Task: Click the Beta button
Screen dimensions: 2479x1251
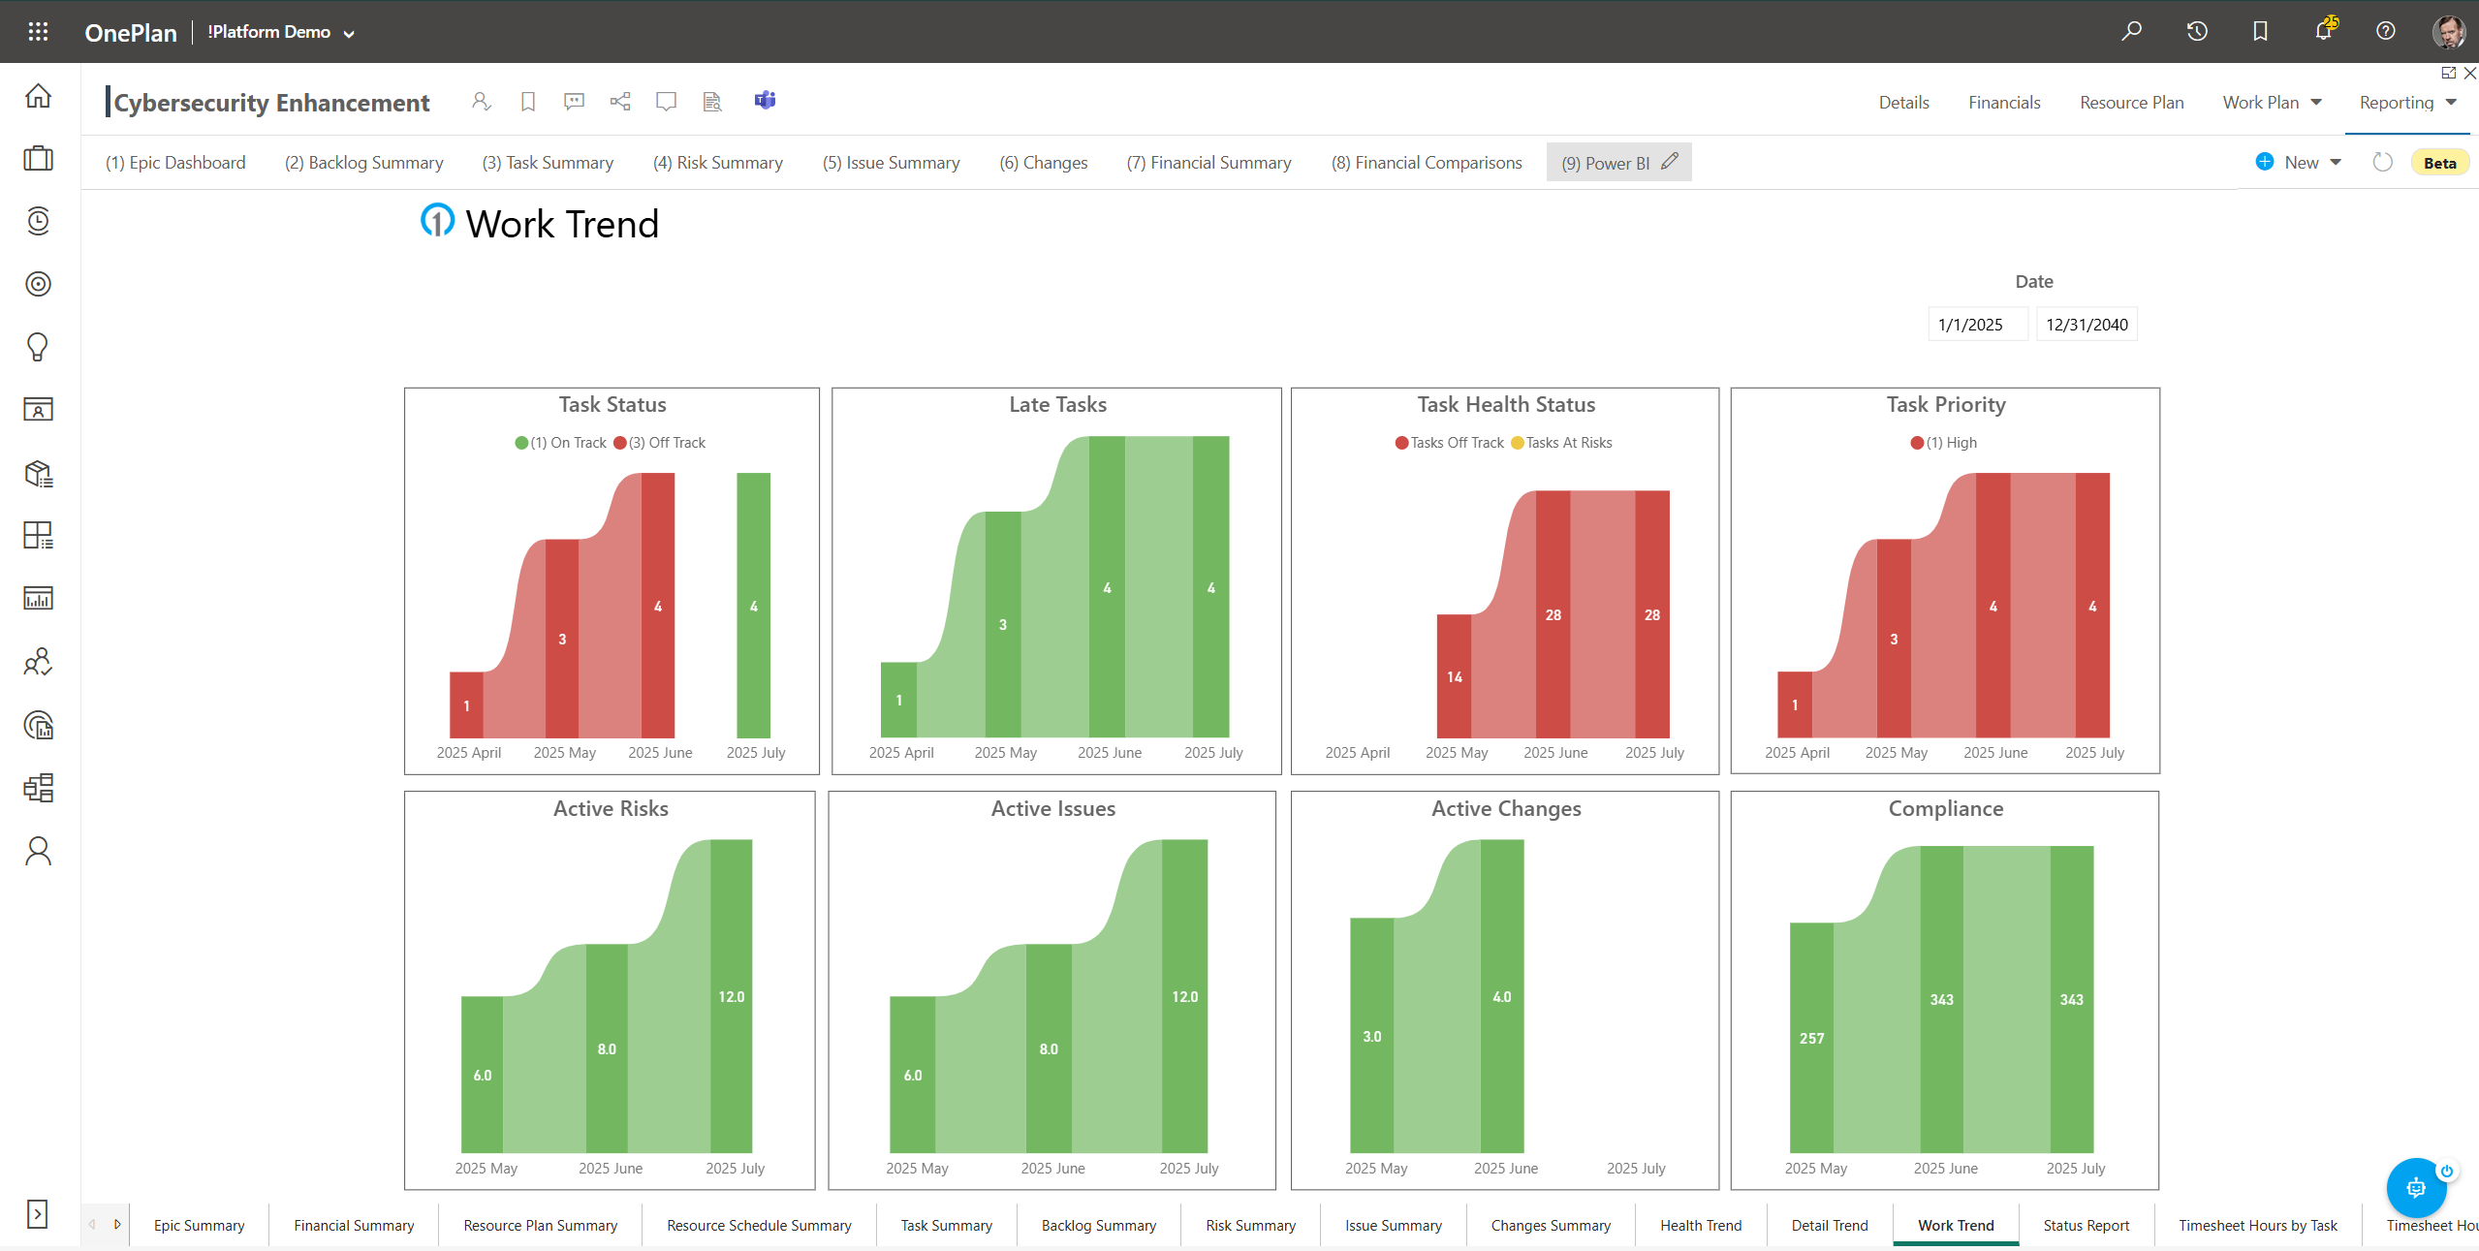Action: [2439, 163]
